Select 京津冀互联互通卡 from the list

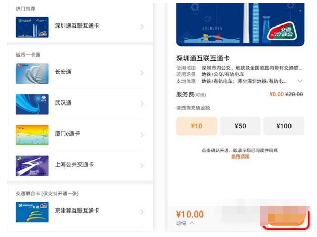click(x=80, y=212)
